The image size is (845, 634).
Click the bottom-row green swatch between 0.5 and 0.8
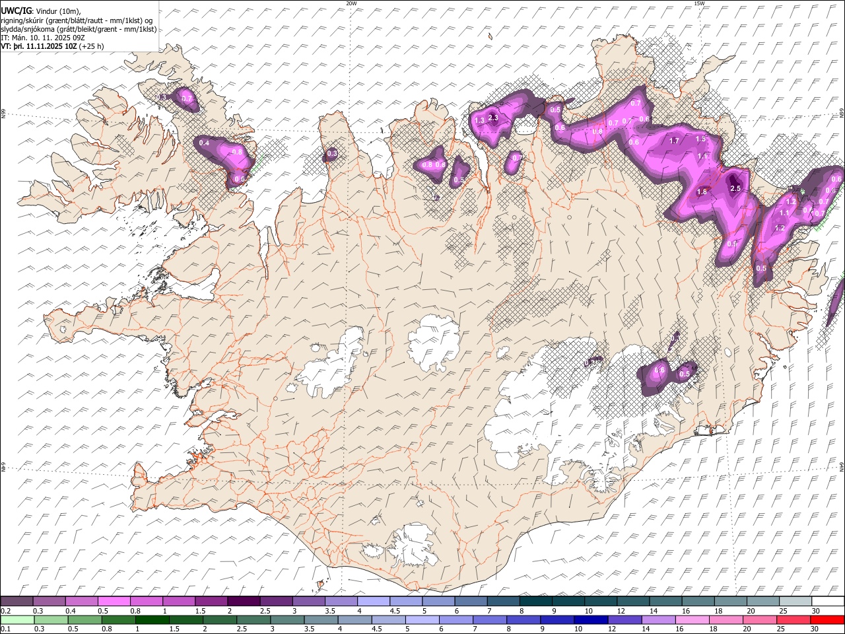(84, 619)
